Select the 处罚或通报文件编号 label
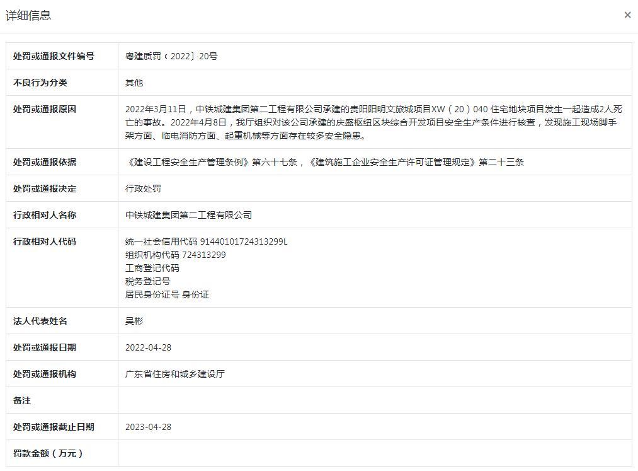Image resolution: width=638 pixels, height=471 pixels. (x=54, y=56)
